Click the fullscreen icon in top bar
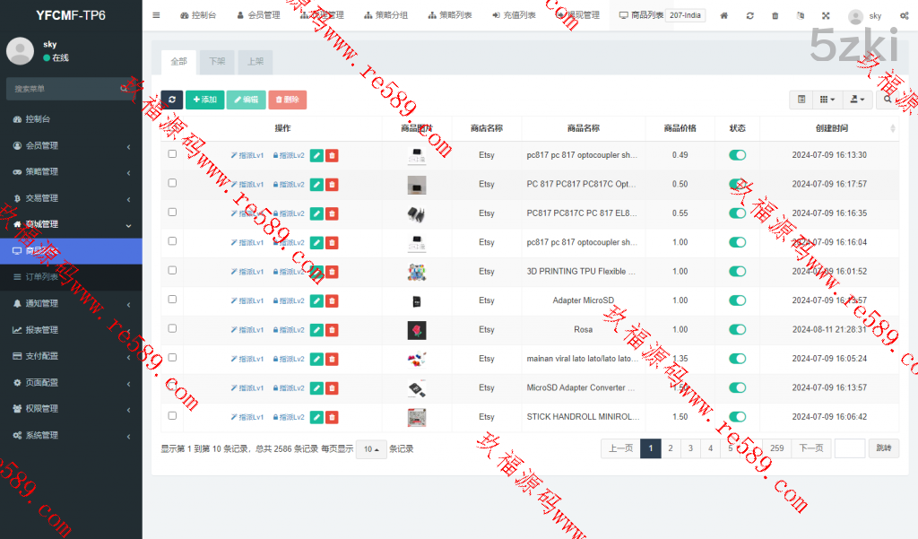918x539 pixels. pyautogui.click(x=826, y=15)
